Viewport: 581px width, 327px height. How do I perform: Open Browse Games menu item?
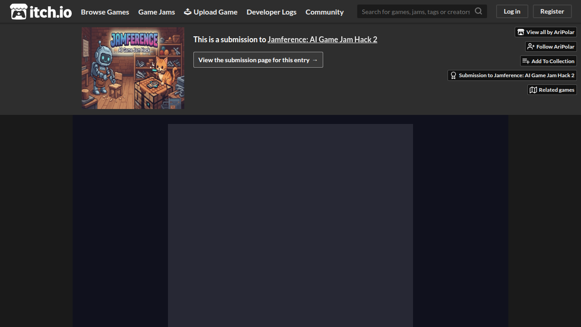(105, 12)
